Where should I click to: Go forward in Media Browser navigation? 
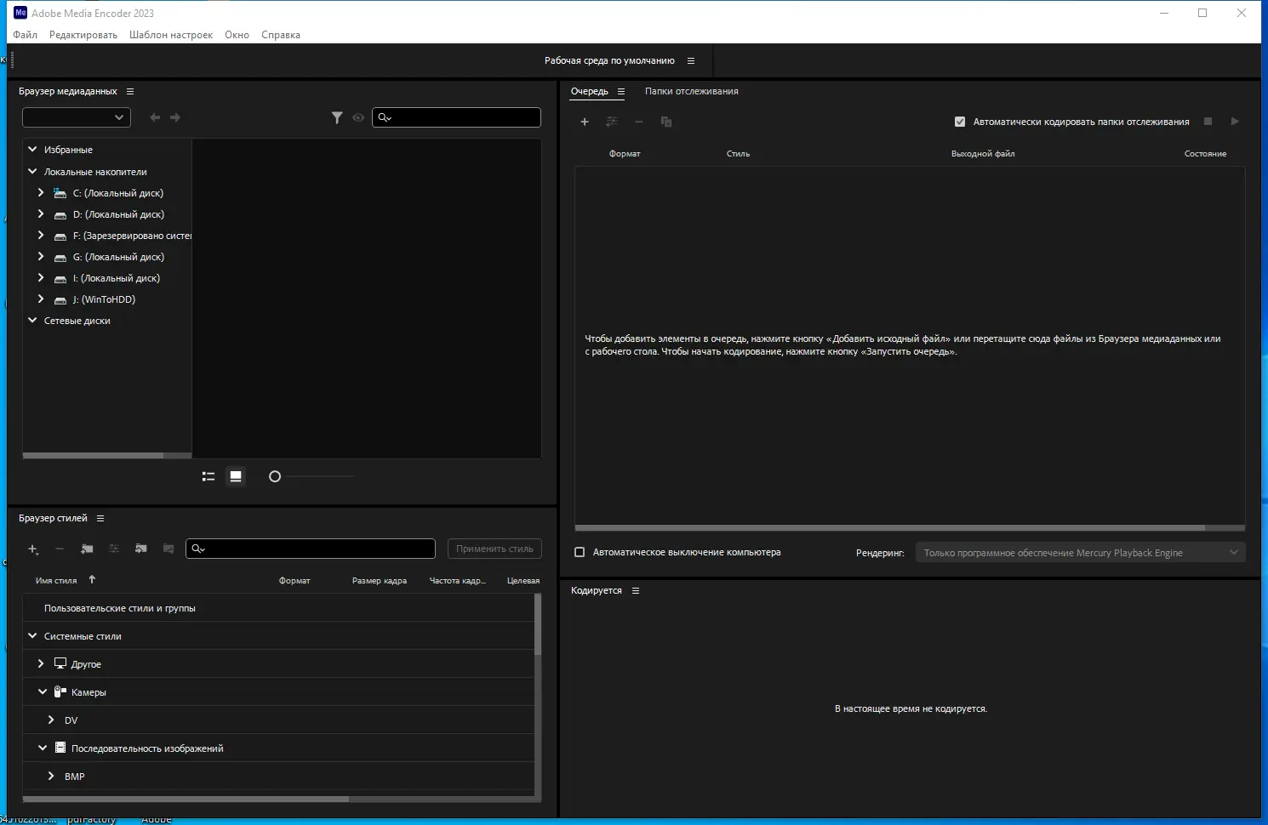coord(175,117)
